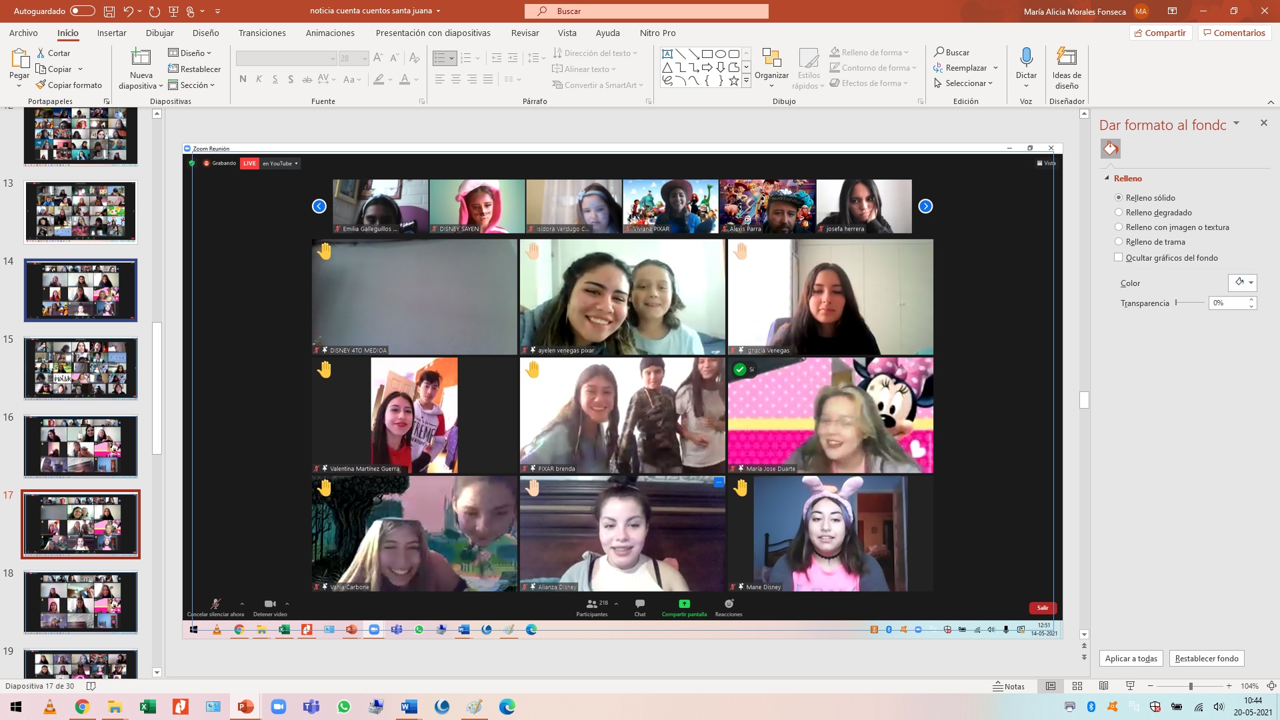
Task: Click the Restablecer fondo button
Action: point(1206,658)
